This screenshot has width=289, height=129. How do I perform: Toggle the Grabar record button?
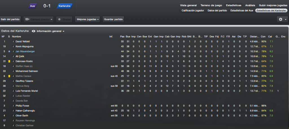(65, 19)
